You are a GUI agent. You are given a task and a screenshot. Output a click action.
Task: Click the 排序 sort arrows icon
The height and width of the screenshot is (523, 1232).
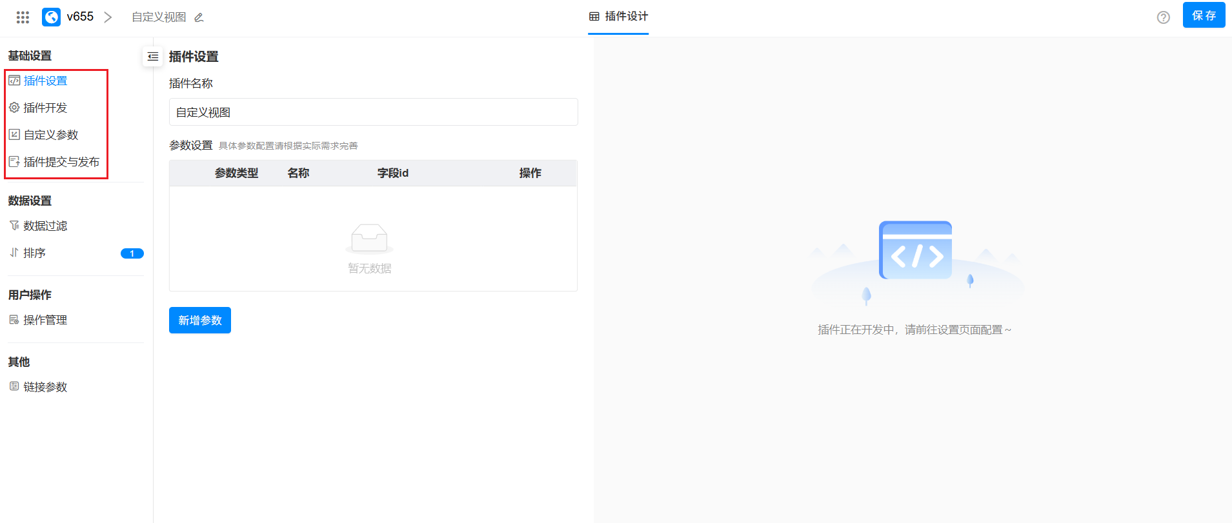click(x=14, y=253)
